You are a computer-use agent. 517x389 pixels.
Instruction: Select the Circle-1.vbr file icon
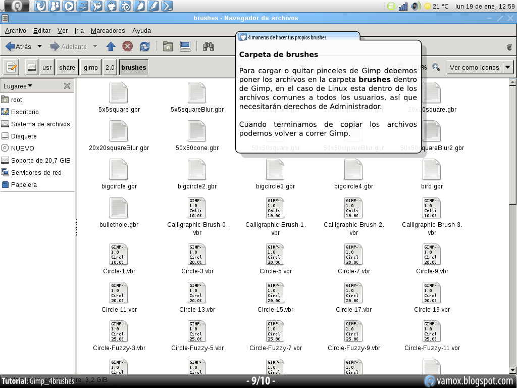(119, 254)
